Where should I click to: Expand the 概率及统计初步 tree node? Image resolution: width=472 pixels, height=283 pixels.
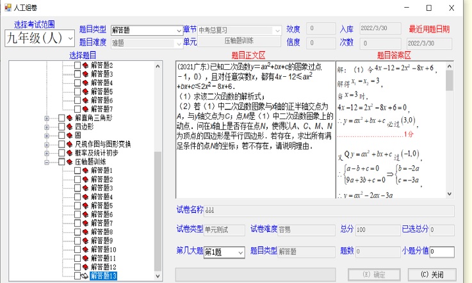(47, 153)
